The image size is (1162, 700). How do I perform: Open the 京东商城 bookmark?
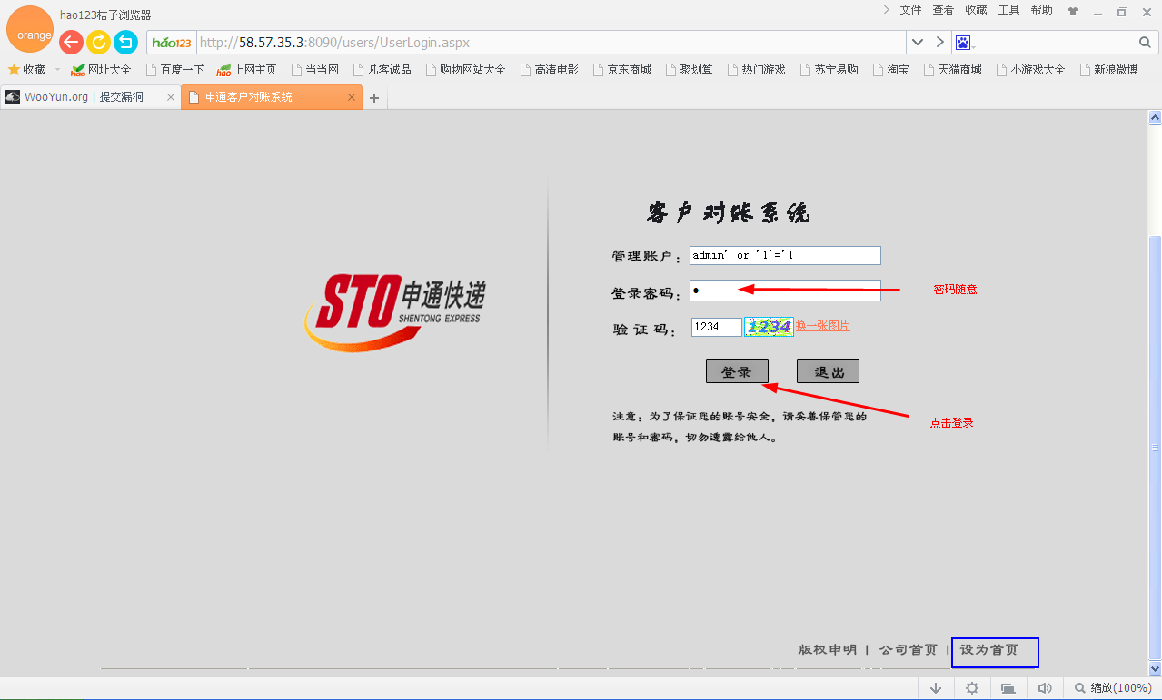(x=621, y=70)
